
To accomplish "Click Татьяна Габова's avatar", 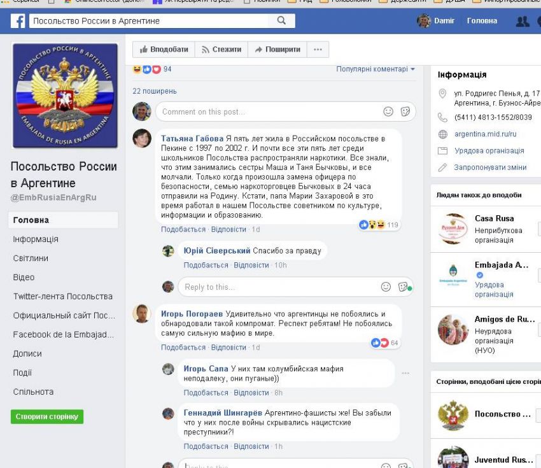I will click(142, 138).
